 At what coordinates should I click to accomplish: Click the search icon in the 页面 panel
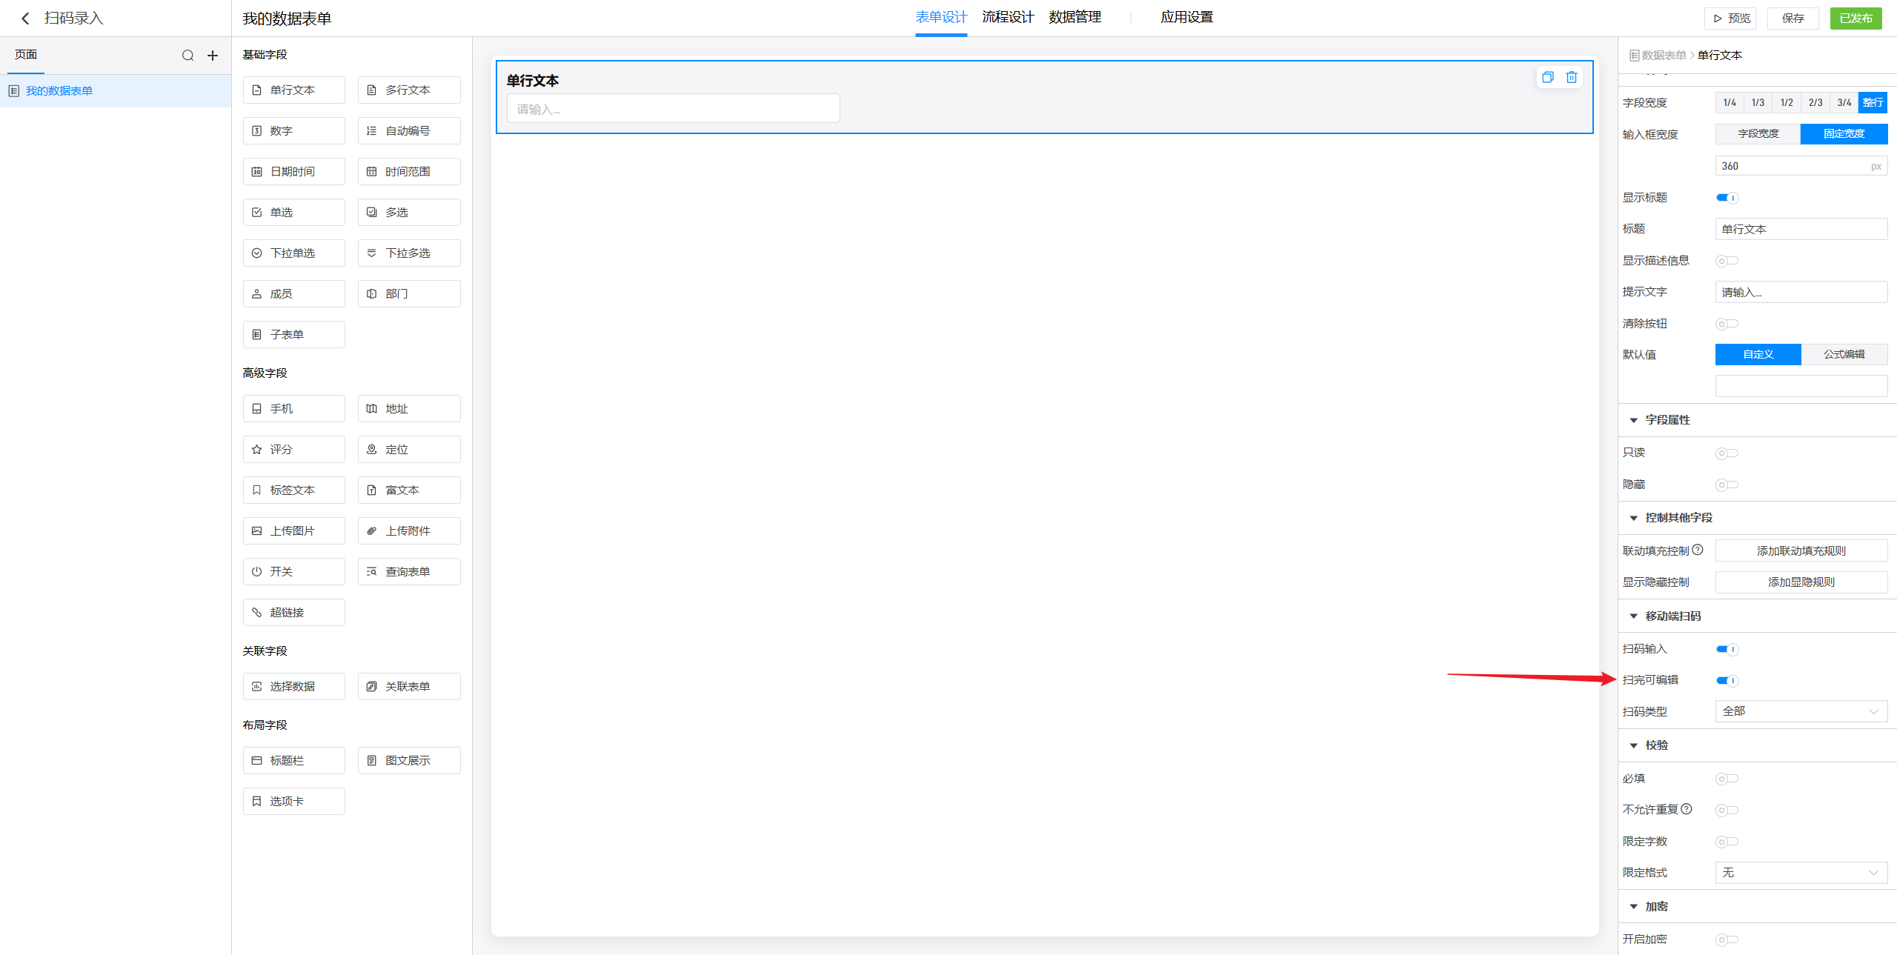click(187, 56)
